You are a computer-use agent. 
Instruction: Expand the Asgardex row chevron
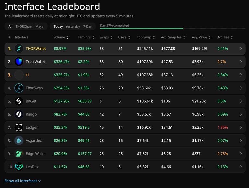coord(241,141)
